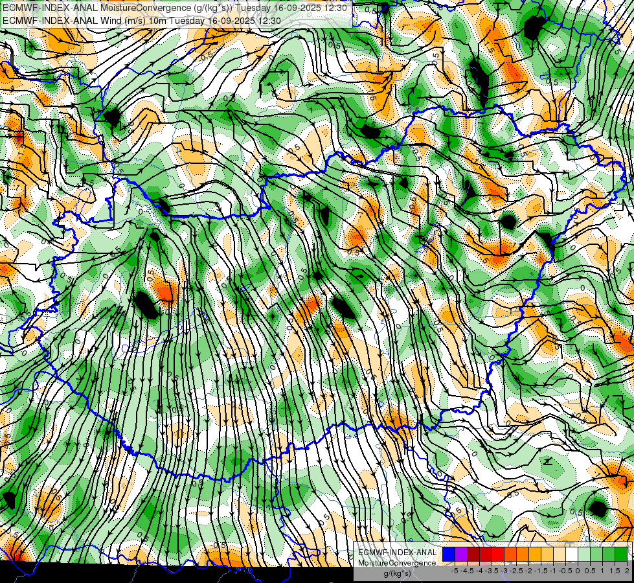Click the dark maroon legend swatch

pos(473,554)
